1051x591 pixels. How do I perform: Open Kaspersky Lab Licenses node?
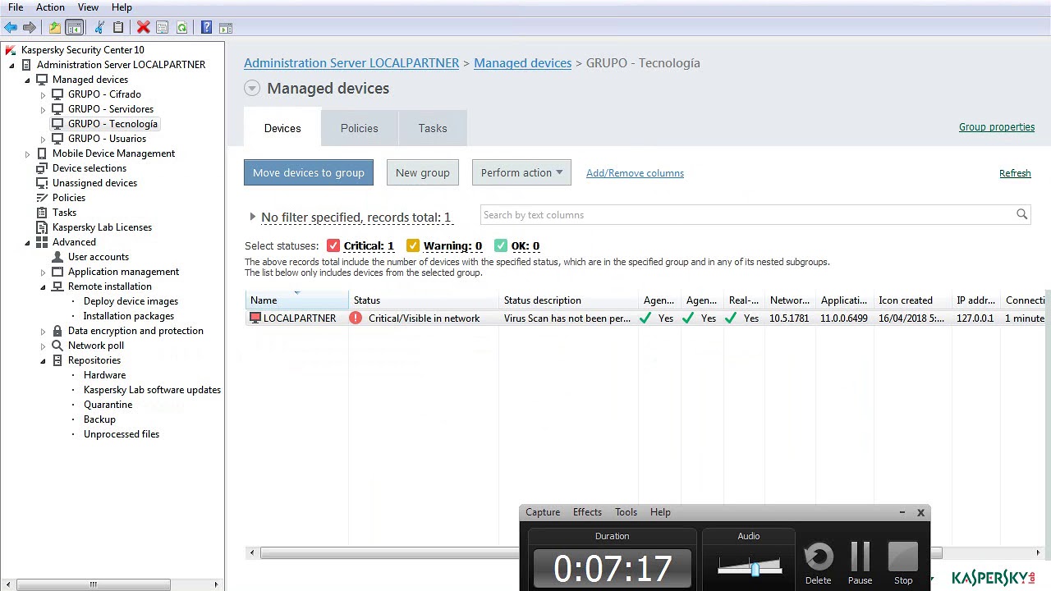102,227
